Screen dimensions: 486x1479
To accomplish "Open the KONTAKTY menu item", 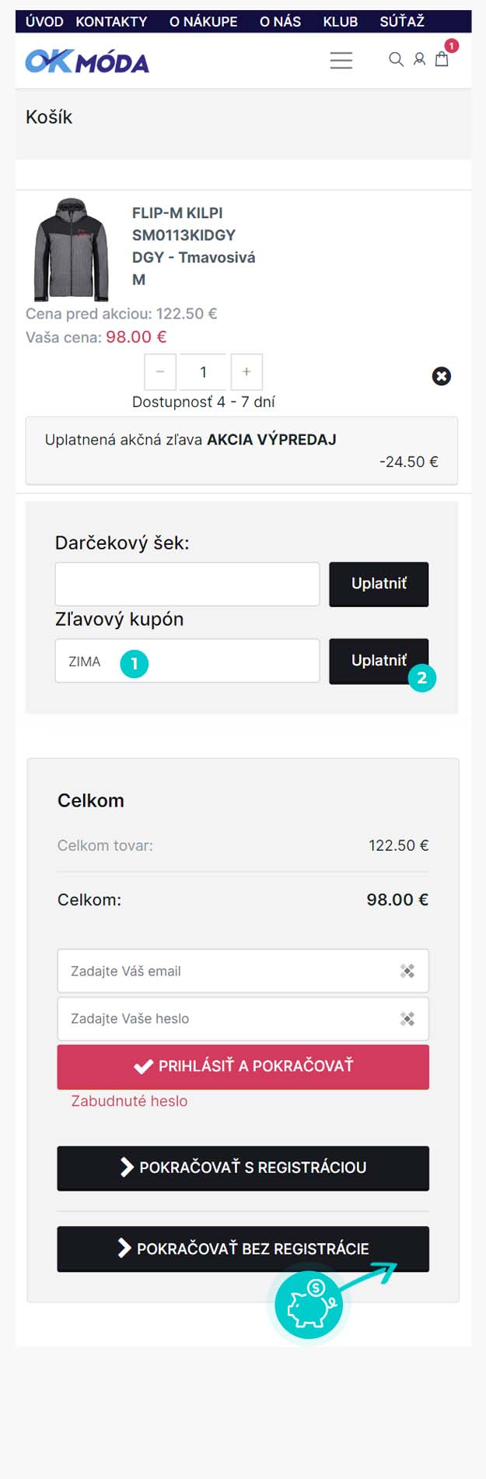I will [x=111, y=22].
